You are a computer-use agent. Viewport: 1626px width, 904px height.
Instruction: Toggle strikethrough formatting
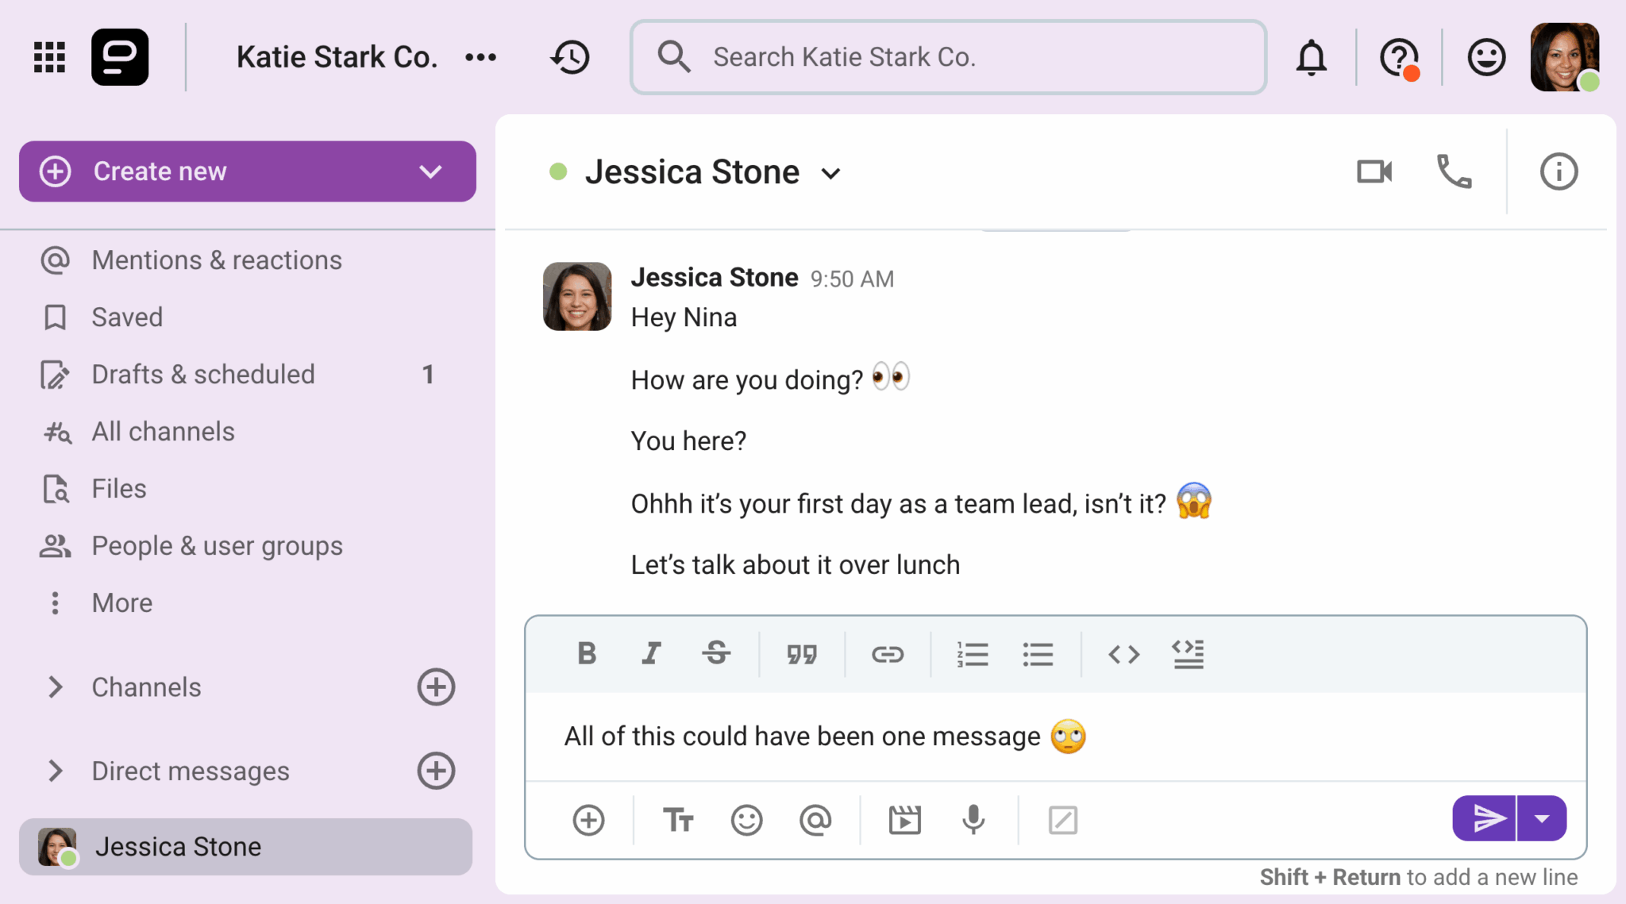pyautogui.click(x=716, y=653)
